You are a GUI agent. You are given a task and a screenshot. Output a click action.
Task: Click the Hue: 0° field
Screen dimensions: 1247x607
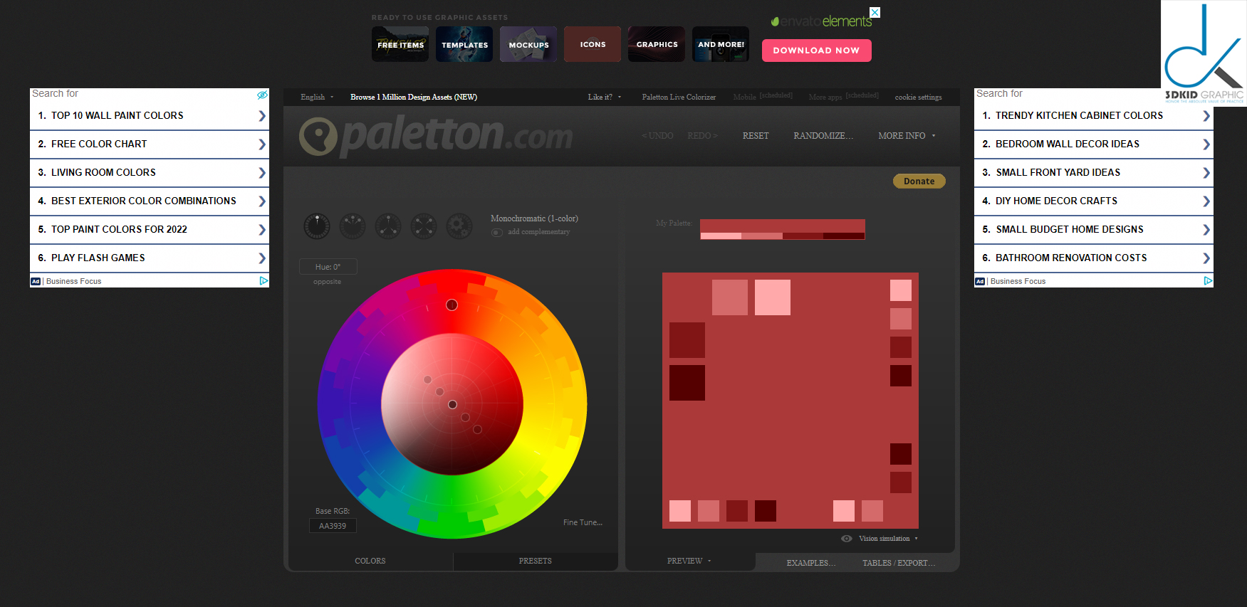pos(328,267)
